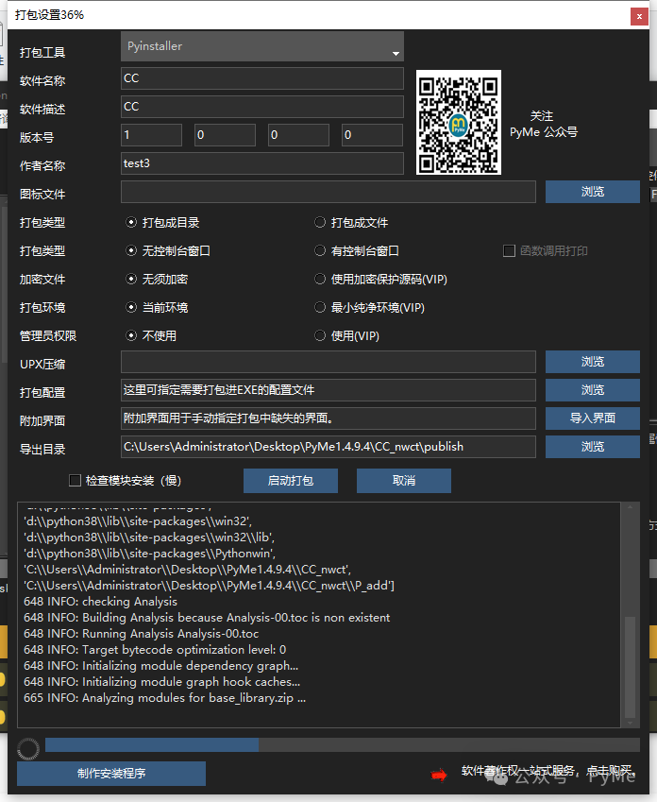Click the packaging progress bar

(342, 745)
